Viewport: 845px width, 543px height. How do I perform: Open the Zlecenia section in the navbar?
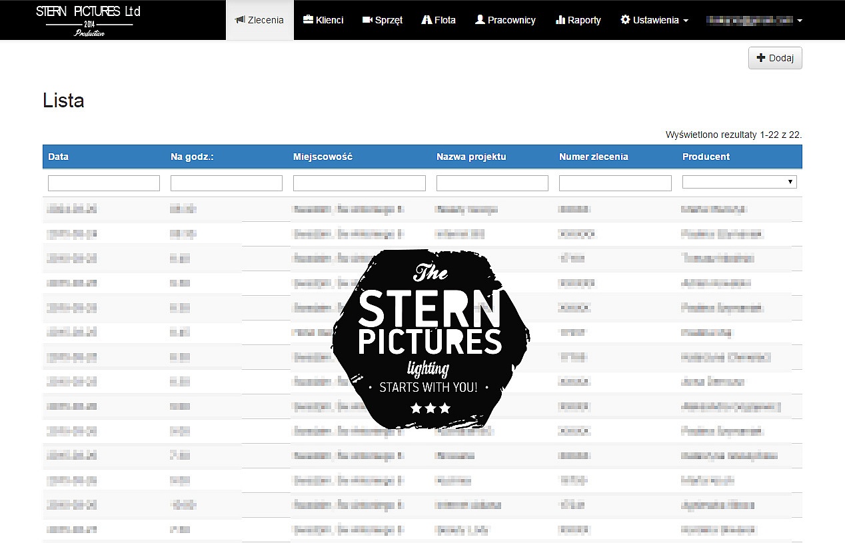(259, 20)
